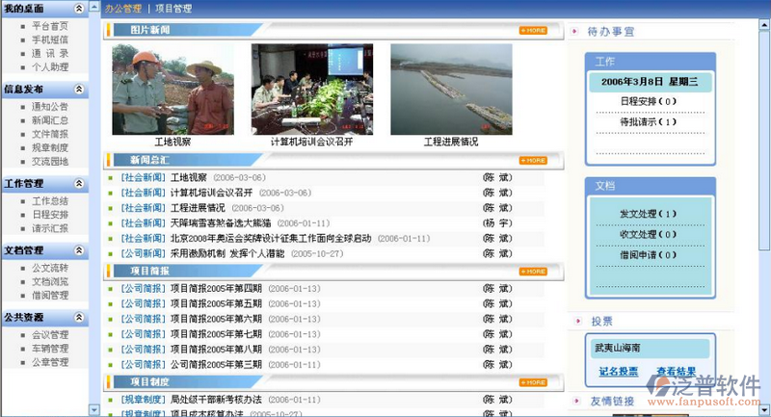
Task: Switch to the 办公管理 tab
Action: pos(123,9)
